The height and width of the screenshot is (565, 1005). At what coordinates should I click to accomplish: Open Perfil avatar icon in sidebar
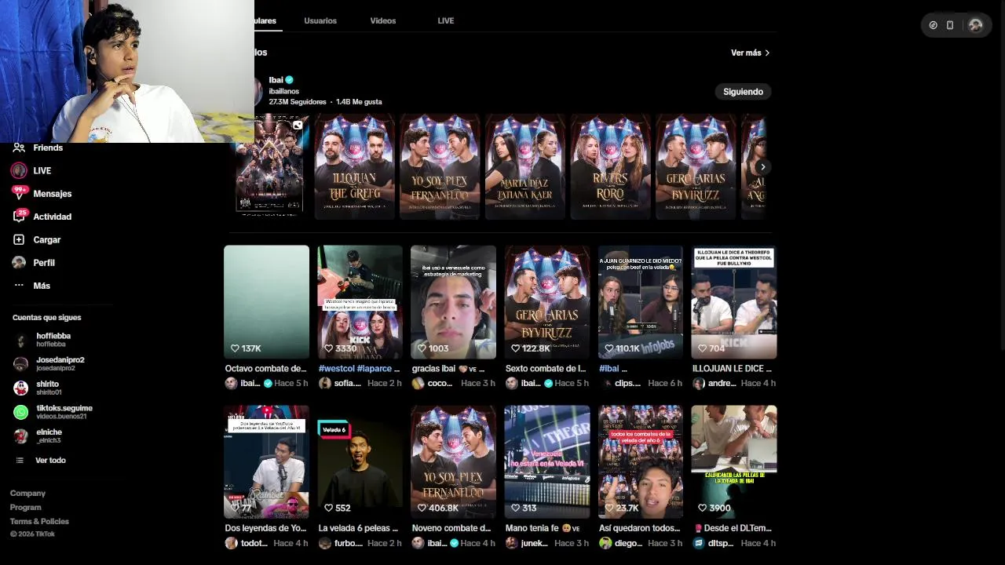[x=19, y=262]
